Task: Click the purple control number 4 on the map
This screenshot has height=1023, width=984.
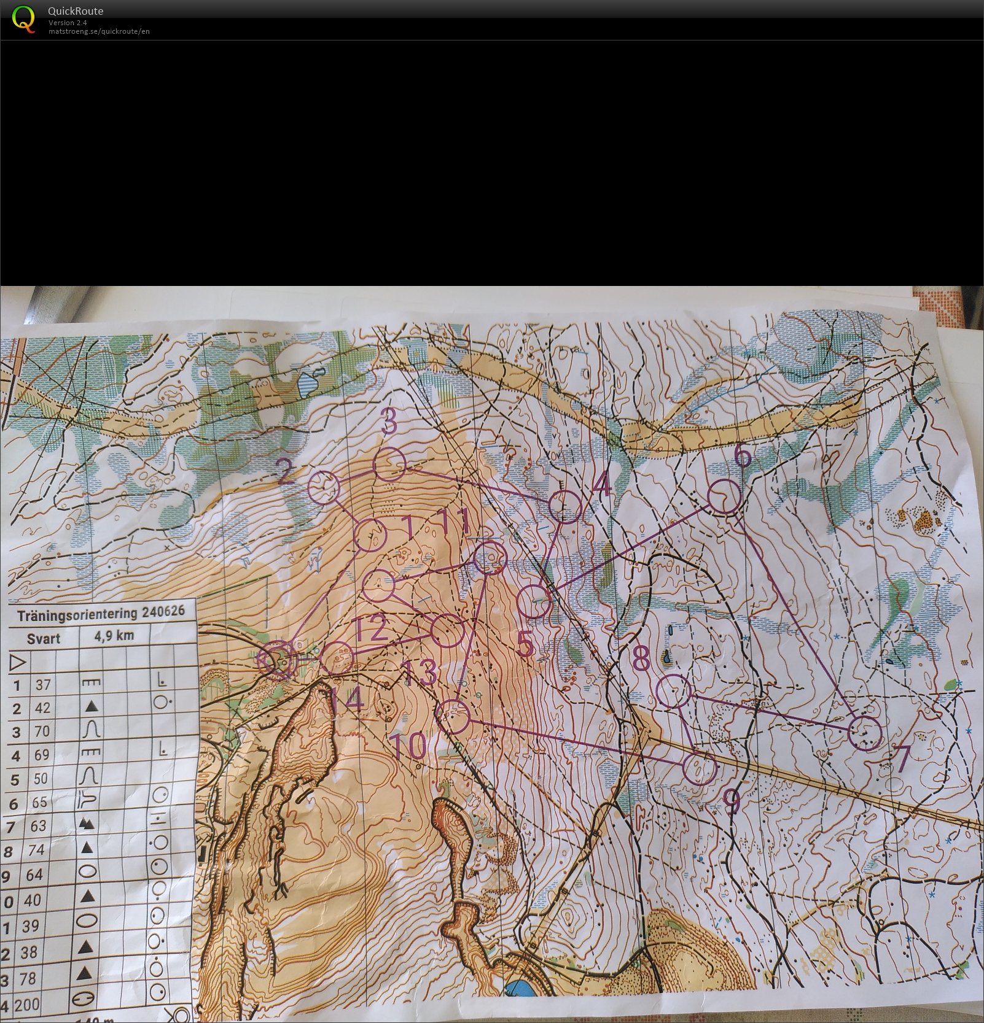Action: click(x=603, y=485)
